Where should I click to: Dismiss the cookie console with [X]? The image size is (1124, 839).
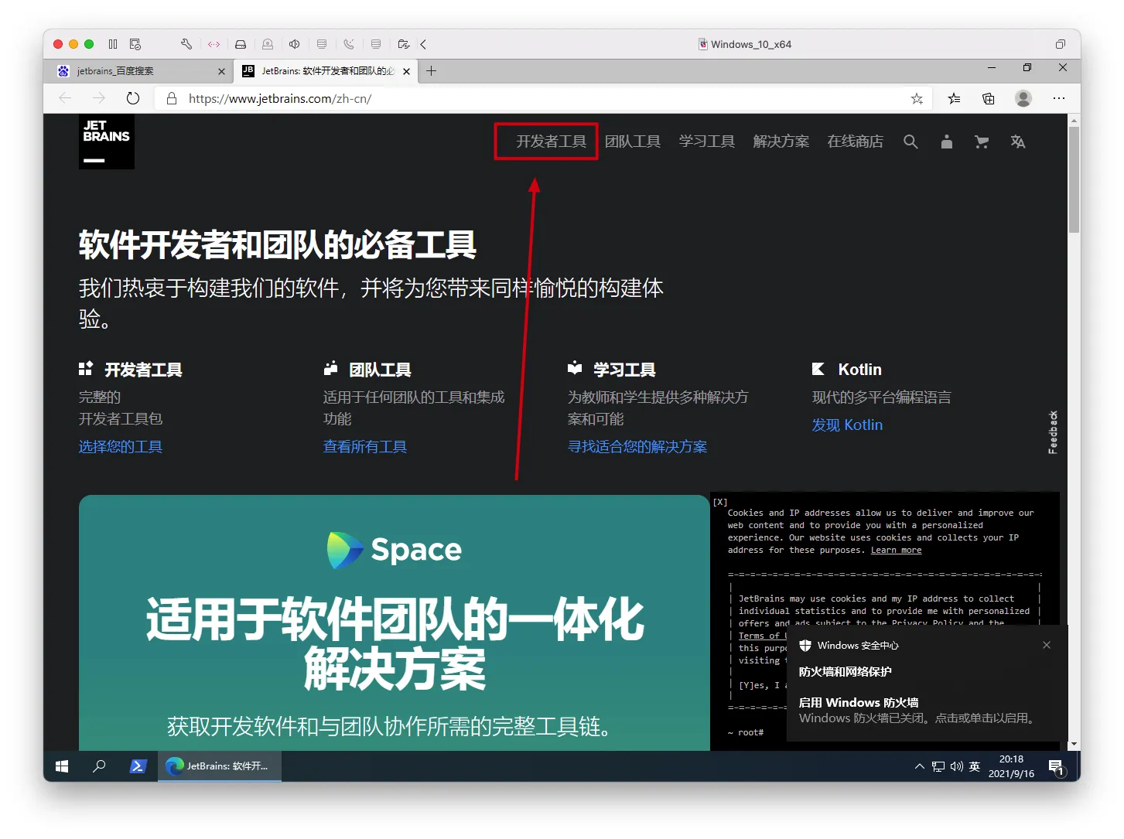720,503
